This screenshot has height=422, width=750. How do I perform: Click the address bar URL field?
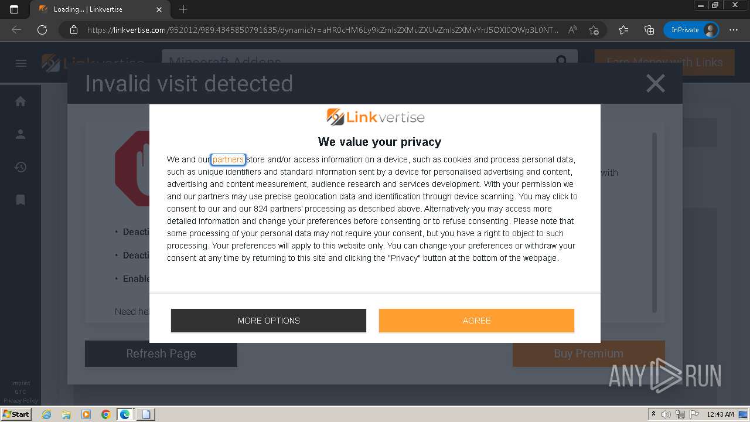[x=322, y=30]
